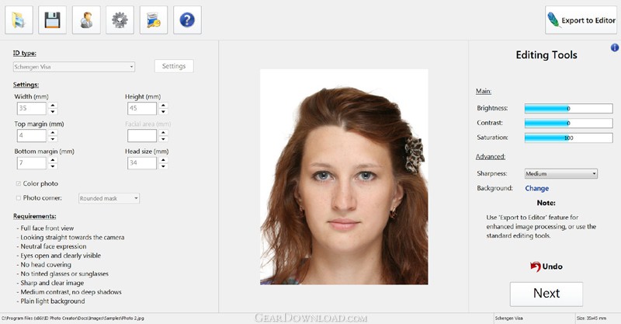This screenshot has width=621, height=324.
Task: Click the floppy disk save icon
Action: 53,20
